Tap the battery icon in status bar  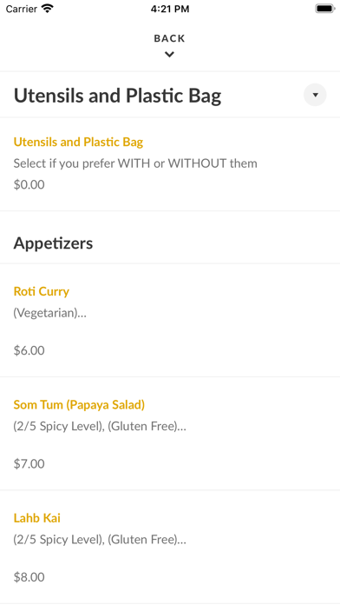pos(324,9)
